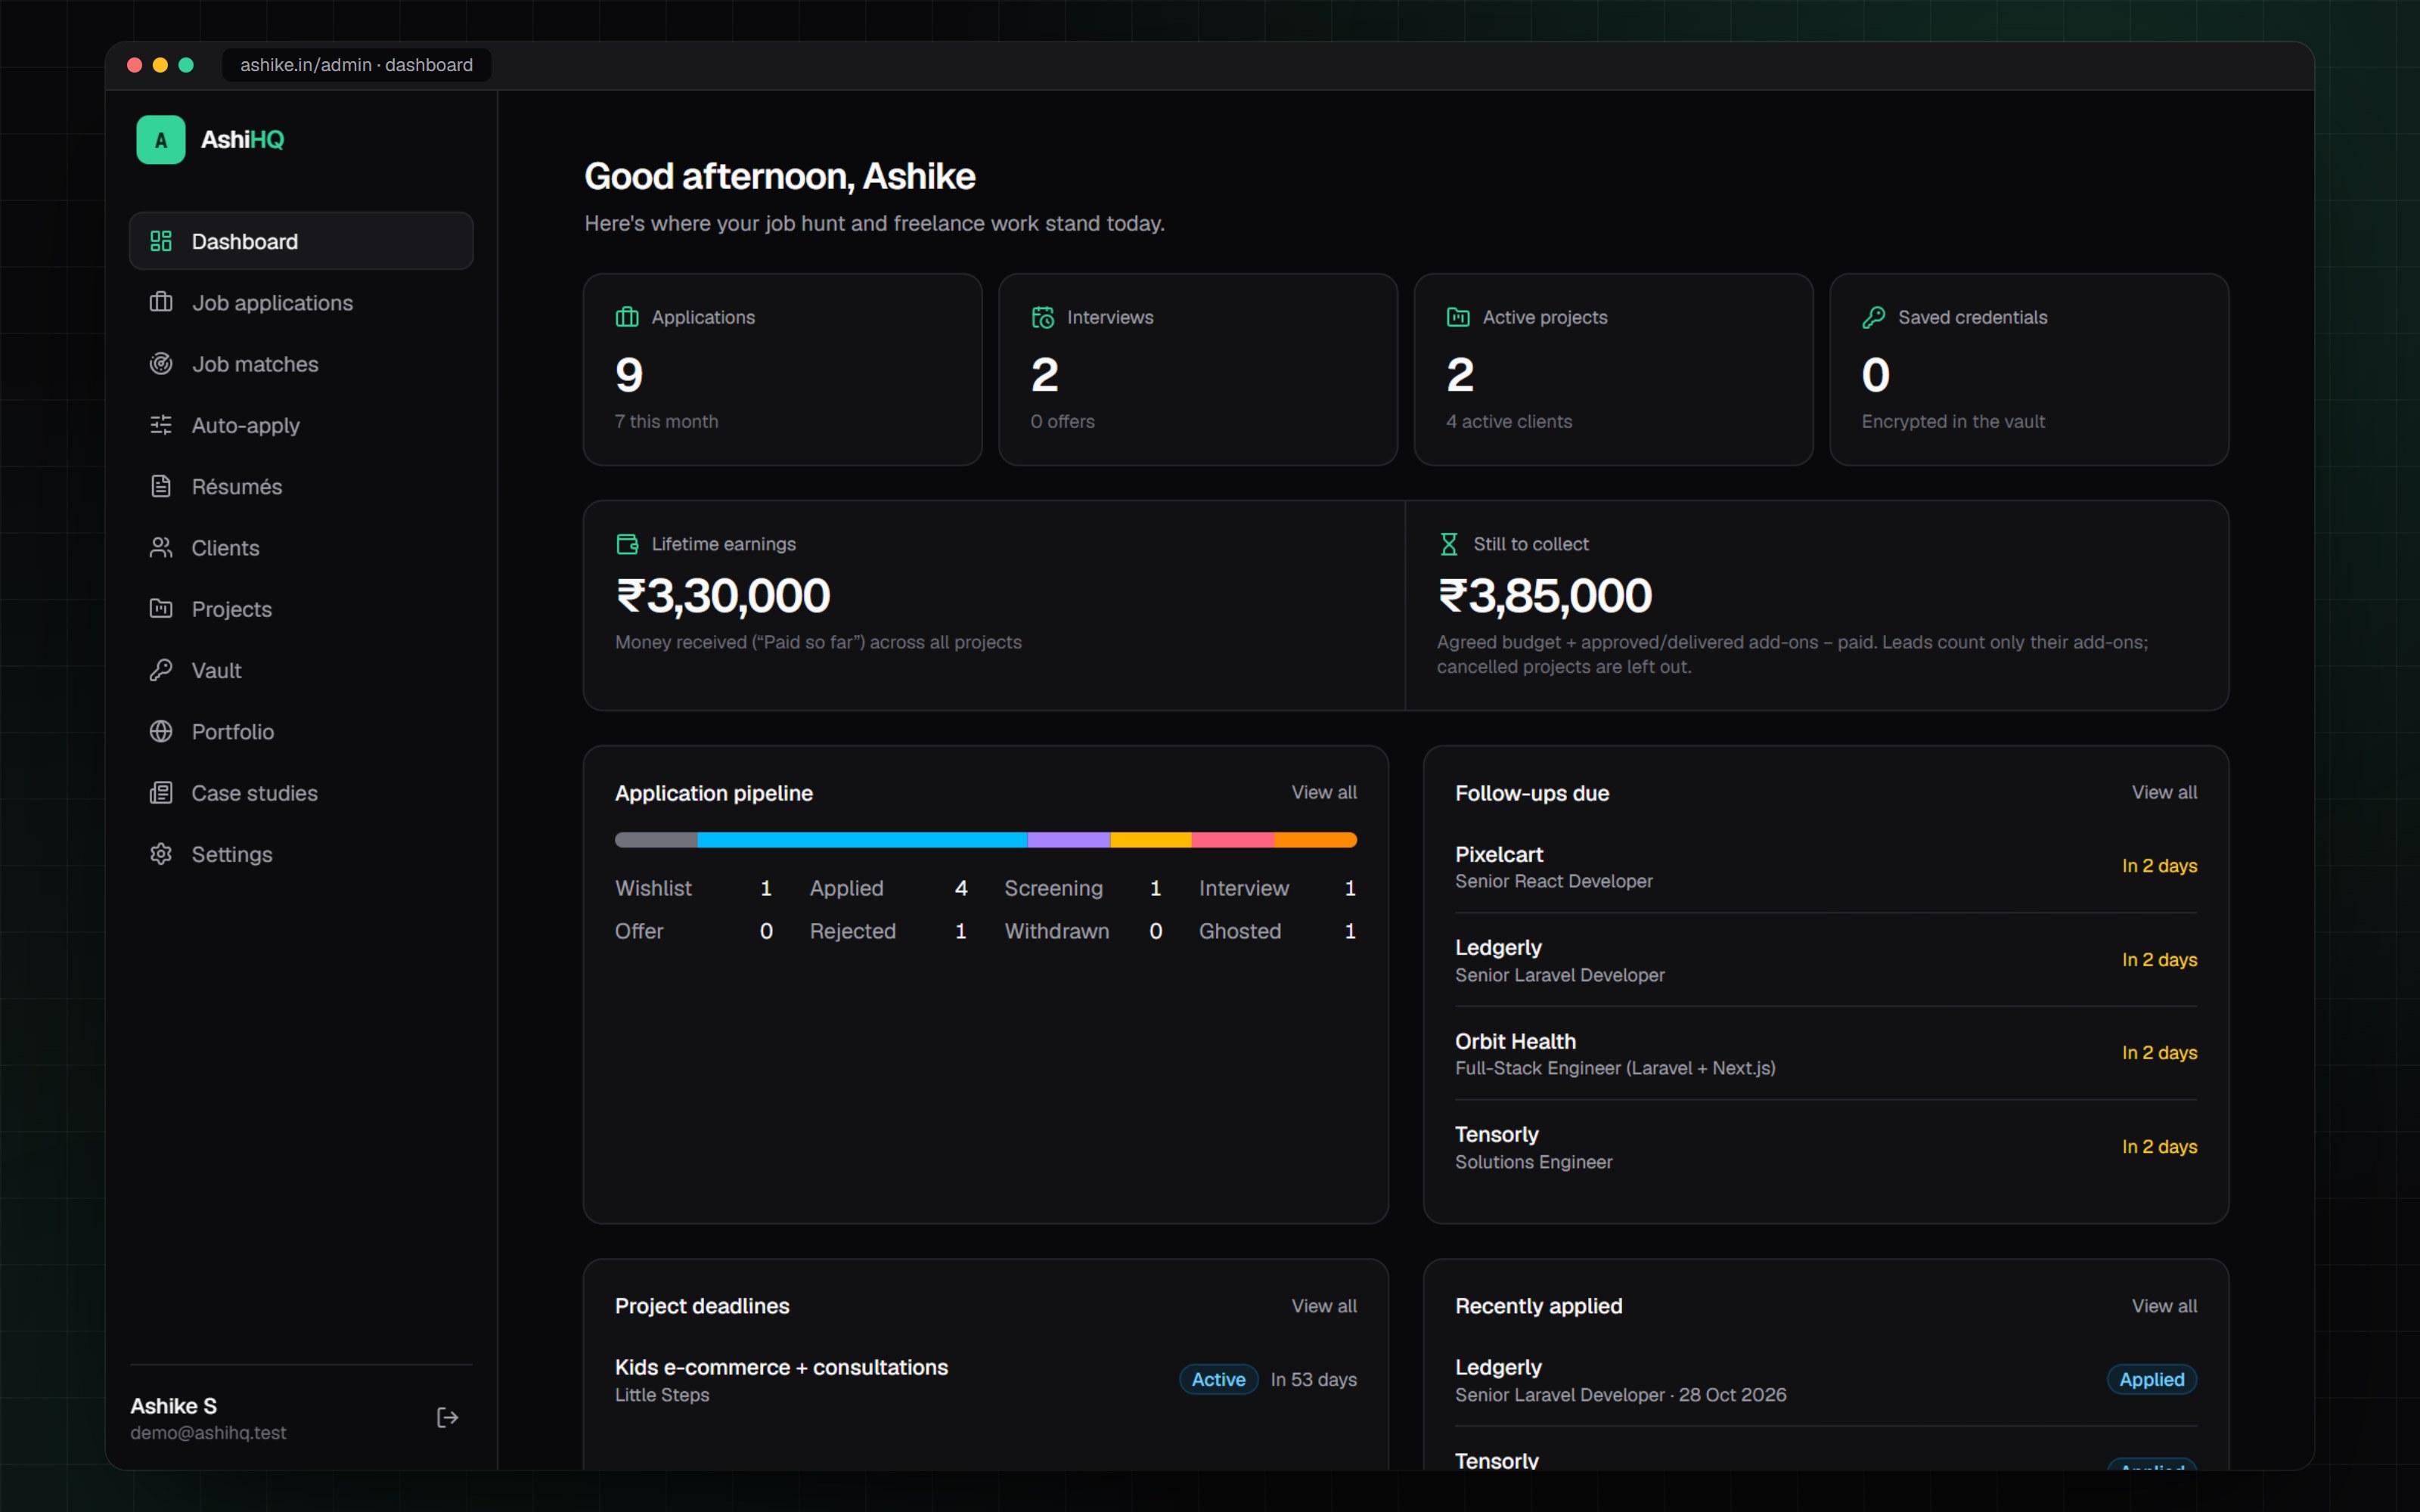Screen dimensions: 2420x1512
Task: Click the newspaper icon beside Case studies
Action: [161, 792]
